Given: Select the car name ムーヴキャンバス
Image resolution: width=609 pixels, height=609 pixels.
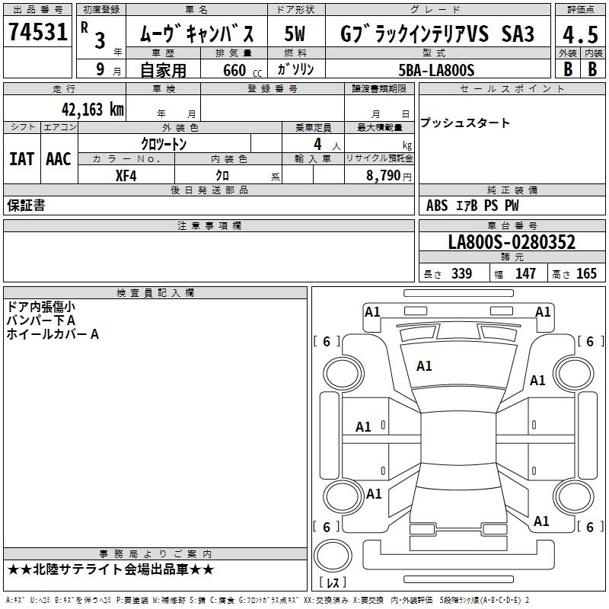Looking at the screenshot, I should 196,33.
